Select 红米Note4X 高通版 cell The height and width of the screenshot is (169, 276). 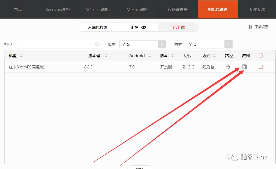click(x=26, y=67)
